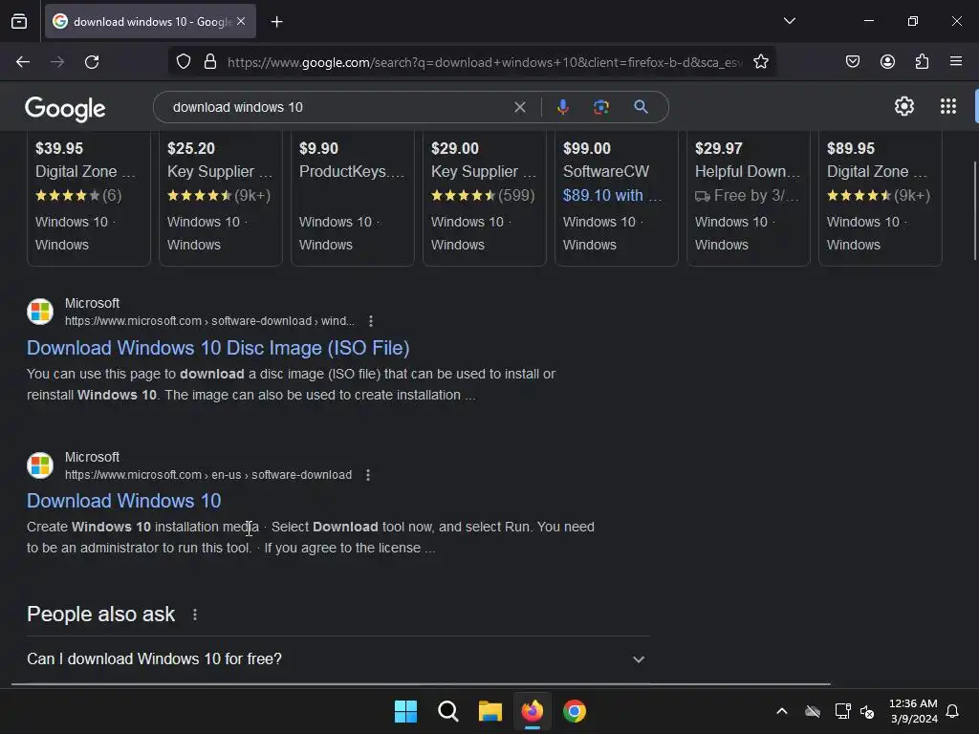Open Download Windows 10 Disc Image link
979x734 pixels.
[218, 348]
